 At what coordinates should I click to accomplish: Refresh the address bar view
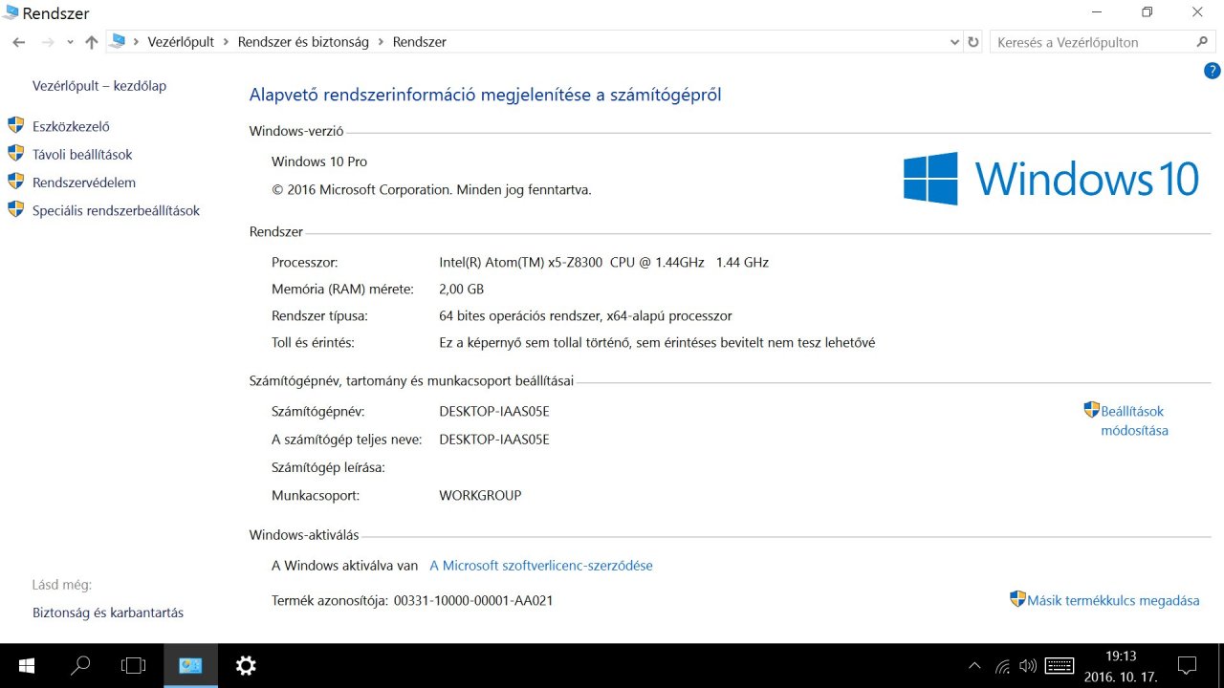point(973,42)
